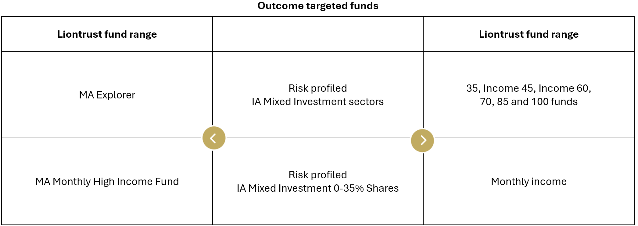Click 'Risk profiled' above the 0-35% Shares line

pos(318,175)
